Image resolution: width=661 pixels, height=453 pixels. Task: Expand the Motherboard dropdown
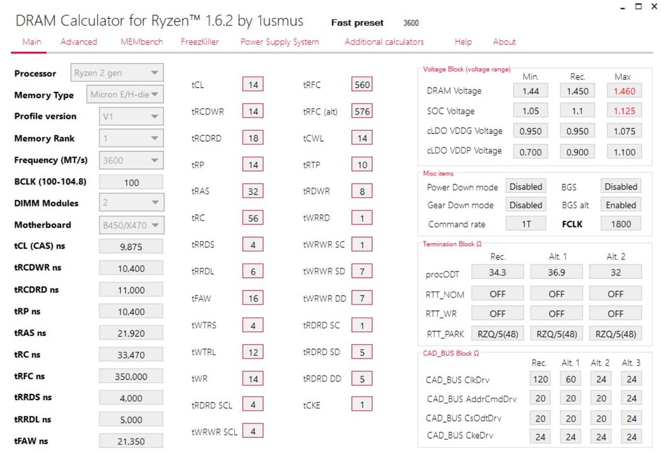pyautogui.click(x=131, y=225)
